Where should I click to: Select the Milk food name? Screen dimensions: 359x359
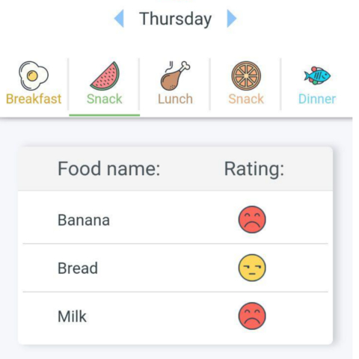(x=72, y=316)
